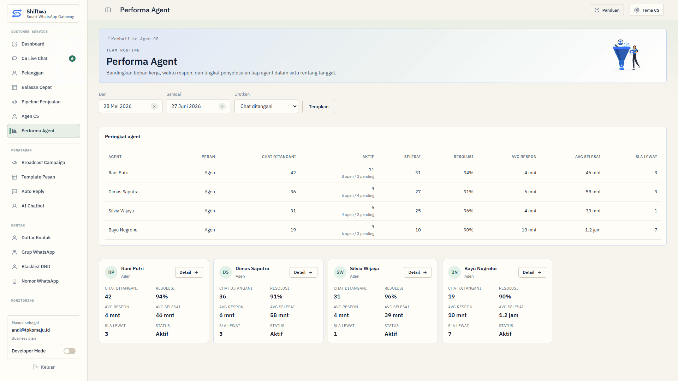The height and width of the screenshot is (381, 678).
Task: Toggle Developer Mode switch
Action: pyautogui.click(x=70, y=351)
